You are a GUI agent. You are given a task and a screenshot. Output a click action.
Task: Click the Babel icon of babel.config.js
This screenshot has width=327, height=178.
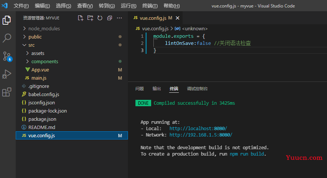pos(24,94)
